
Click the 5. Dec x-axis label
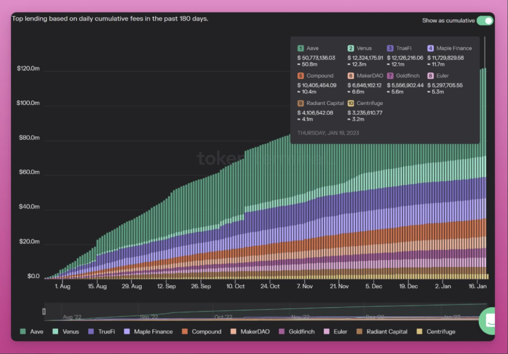[374, 286]
